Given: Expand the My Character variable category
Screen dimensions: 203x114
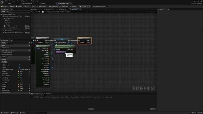Looking at the screenshot, I should coord(1,61).
